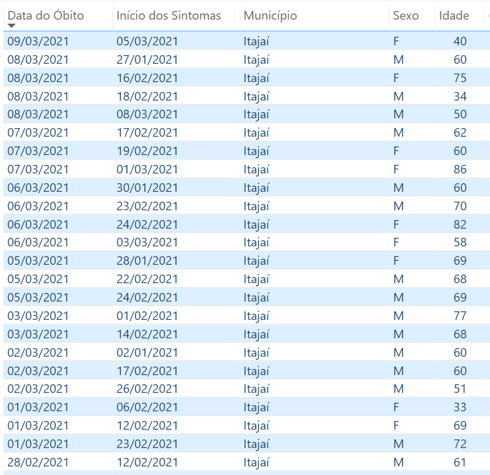
Task: Click the age cell showing 77
Action: click(460, 316)
